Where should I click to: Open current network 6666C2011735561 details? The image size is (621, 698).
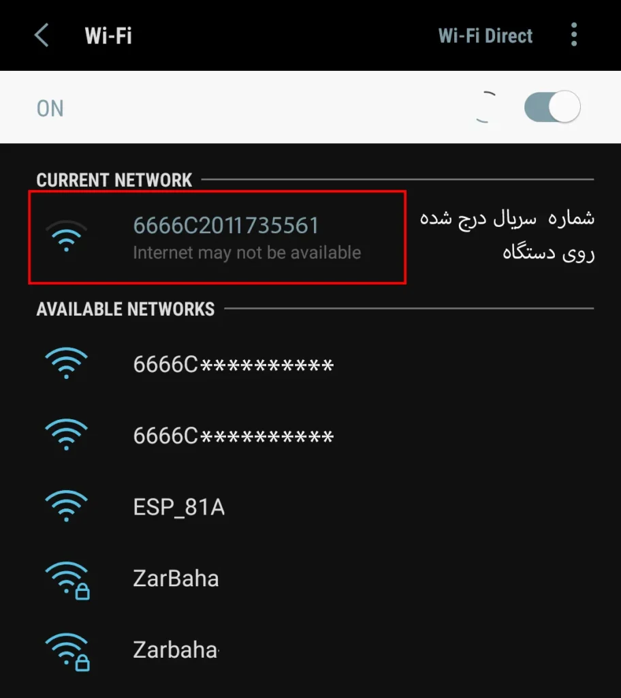point(217,237)
